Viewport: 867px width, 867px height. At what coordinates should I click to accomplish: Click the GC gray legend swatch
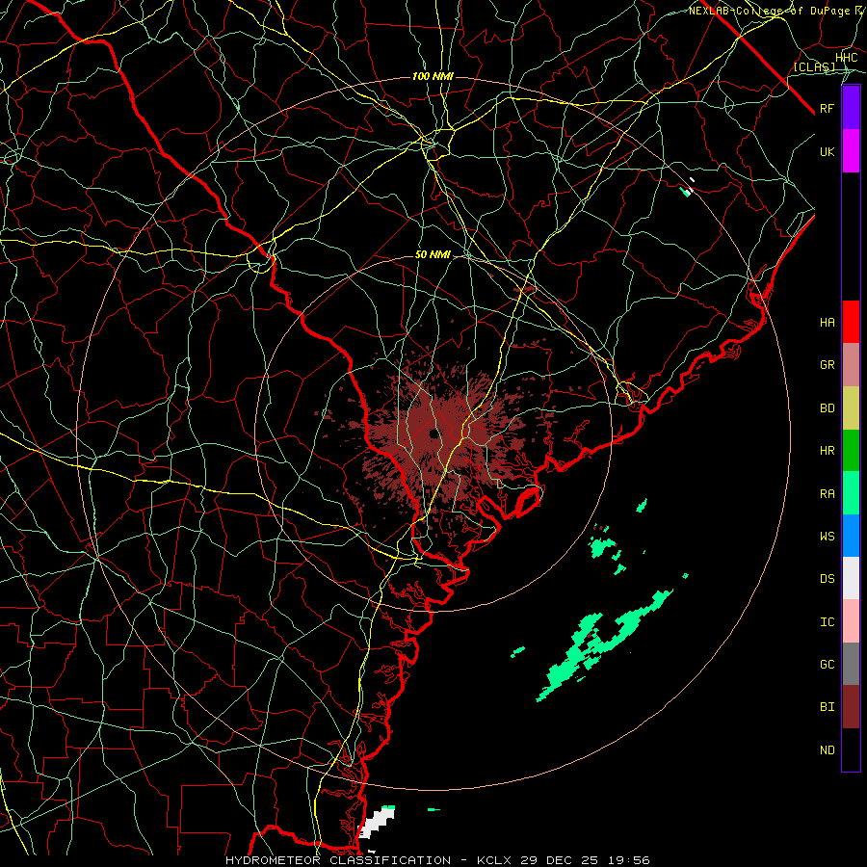851,664
